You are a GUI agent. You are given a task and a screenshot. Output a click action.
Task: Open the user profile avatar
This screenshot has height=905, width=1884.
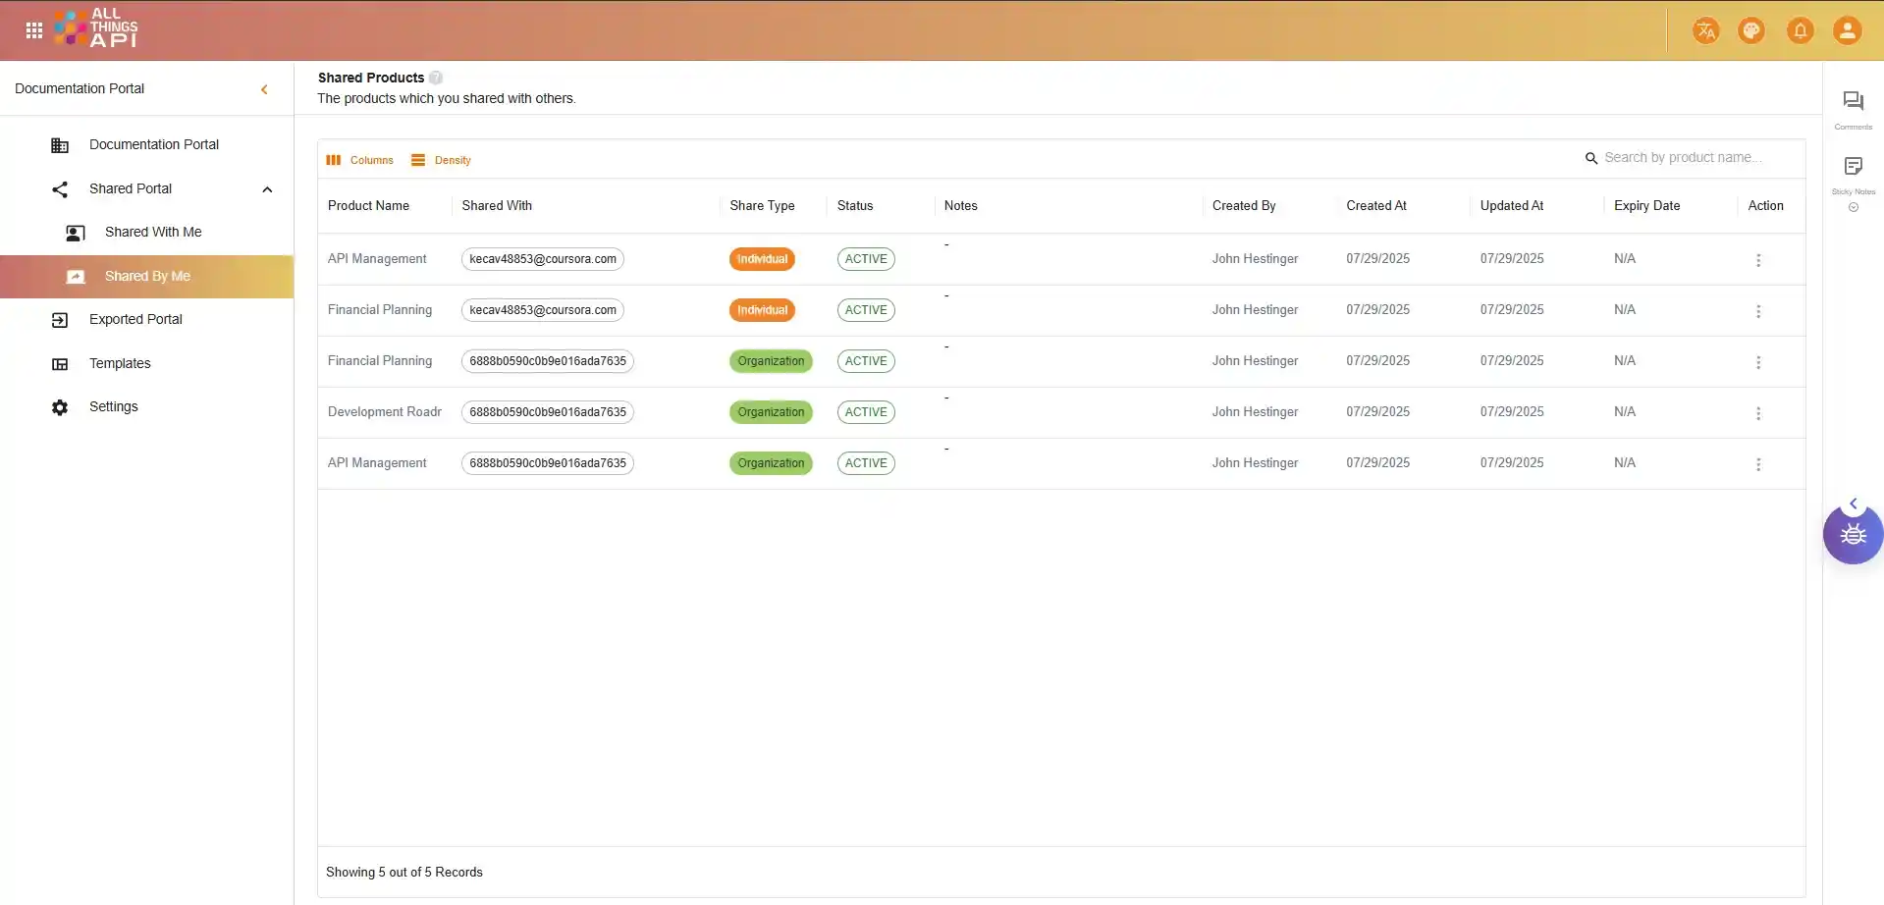point(1847,30)
